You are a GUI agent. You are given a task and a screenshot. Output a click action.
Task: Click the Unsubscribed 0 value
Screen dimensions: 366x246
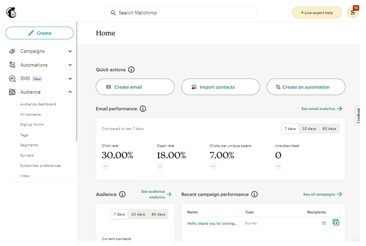point(278,155)
